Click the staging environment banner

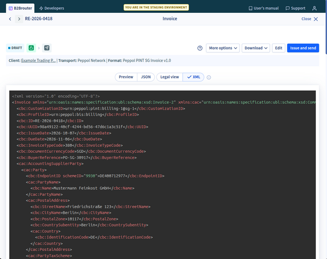click(156, 7)
